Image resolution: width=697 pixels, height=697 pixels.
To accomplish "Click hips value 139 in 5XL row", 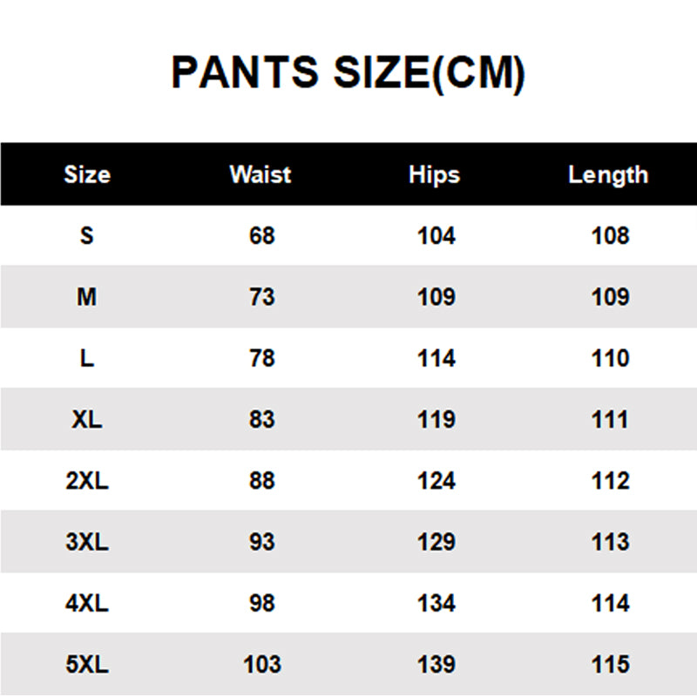I will (436, 665).
